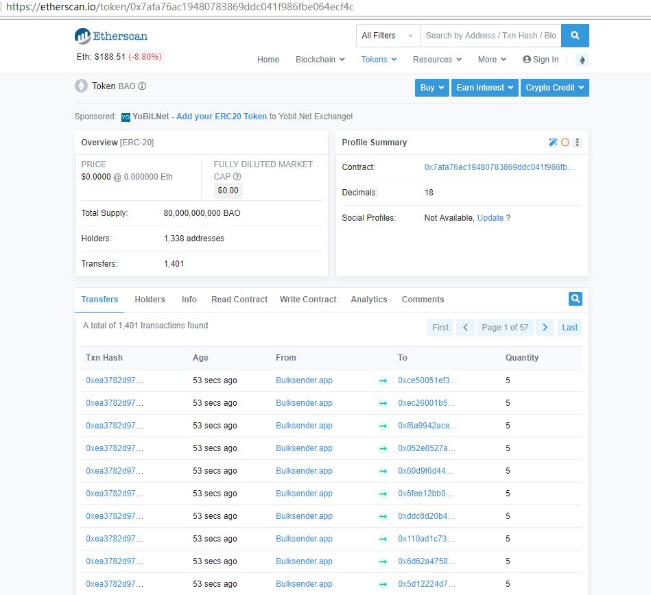Screen dimensions: 651x595
Task: Switch to the Analytics tab
Action: point(368,299)
